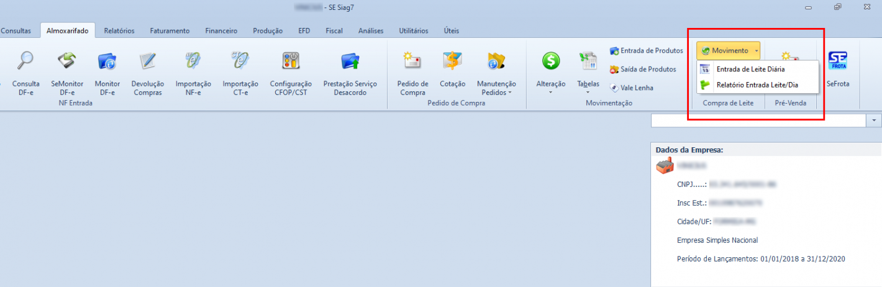This screenshot has height=287, width=882.
Task: Start Importação NF-e icon
Action: pyautogui.click(x=193, y=61)
